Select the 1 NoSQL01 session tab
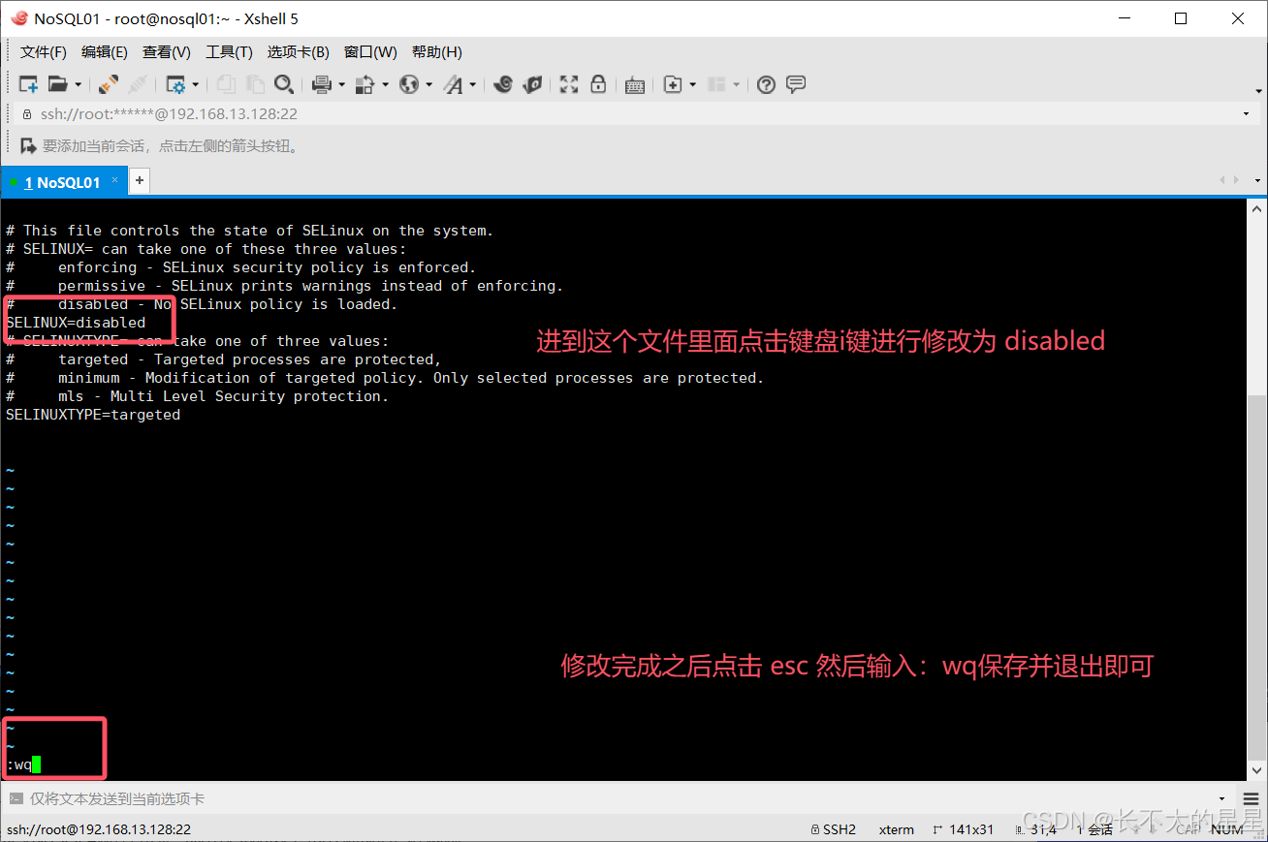 (62, 182)
